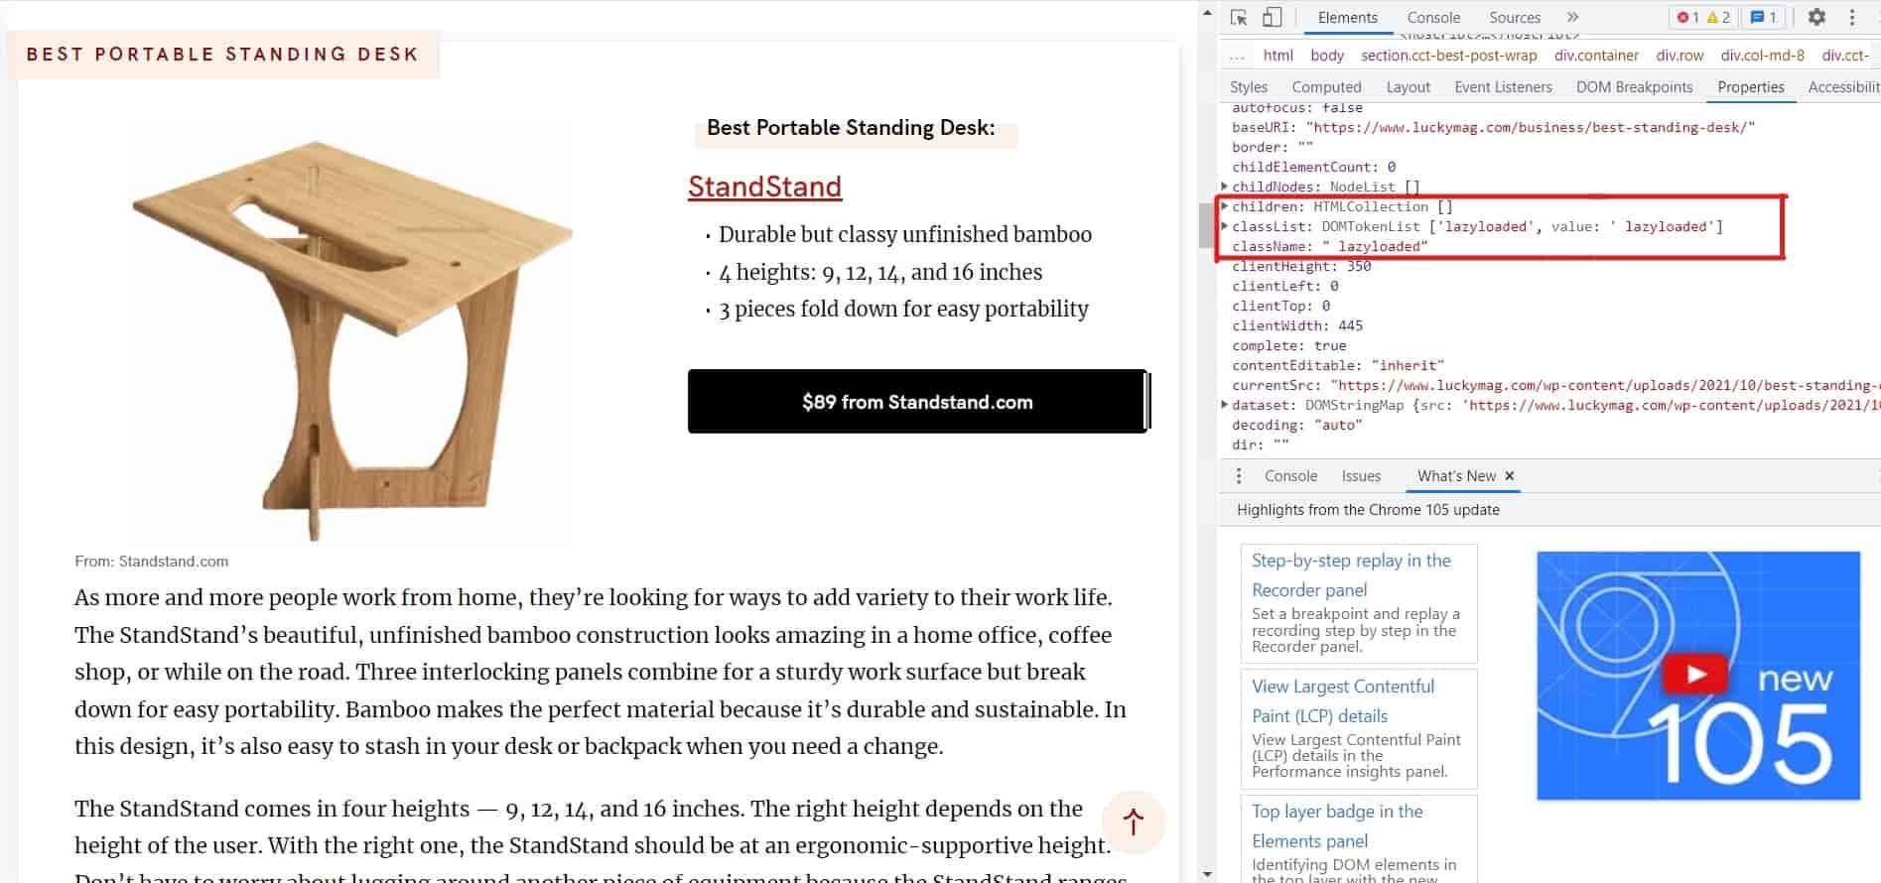Expand the dataset DOMStringMap property

tap(1225, 405)
